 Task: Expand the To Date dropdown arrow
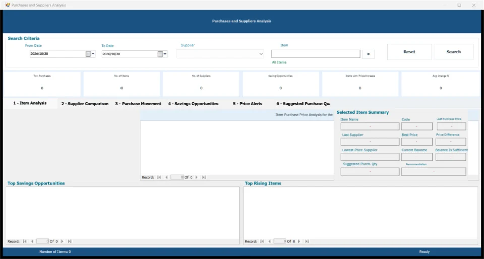coord(165,54)
